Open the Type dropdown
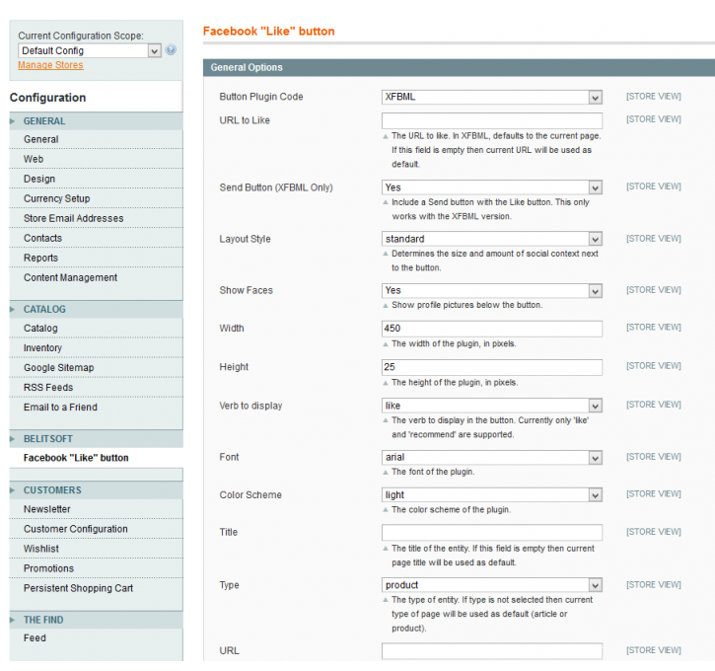Screen dimensions: 715x671 (491, 585)
